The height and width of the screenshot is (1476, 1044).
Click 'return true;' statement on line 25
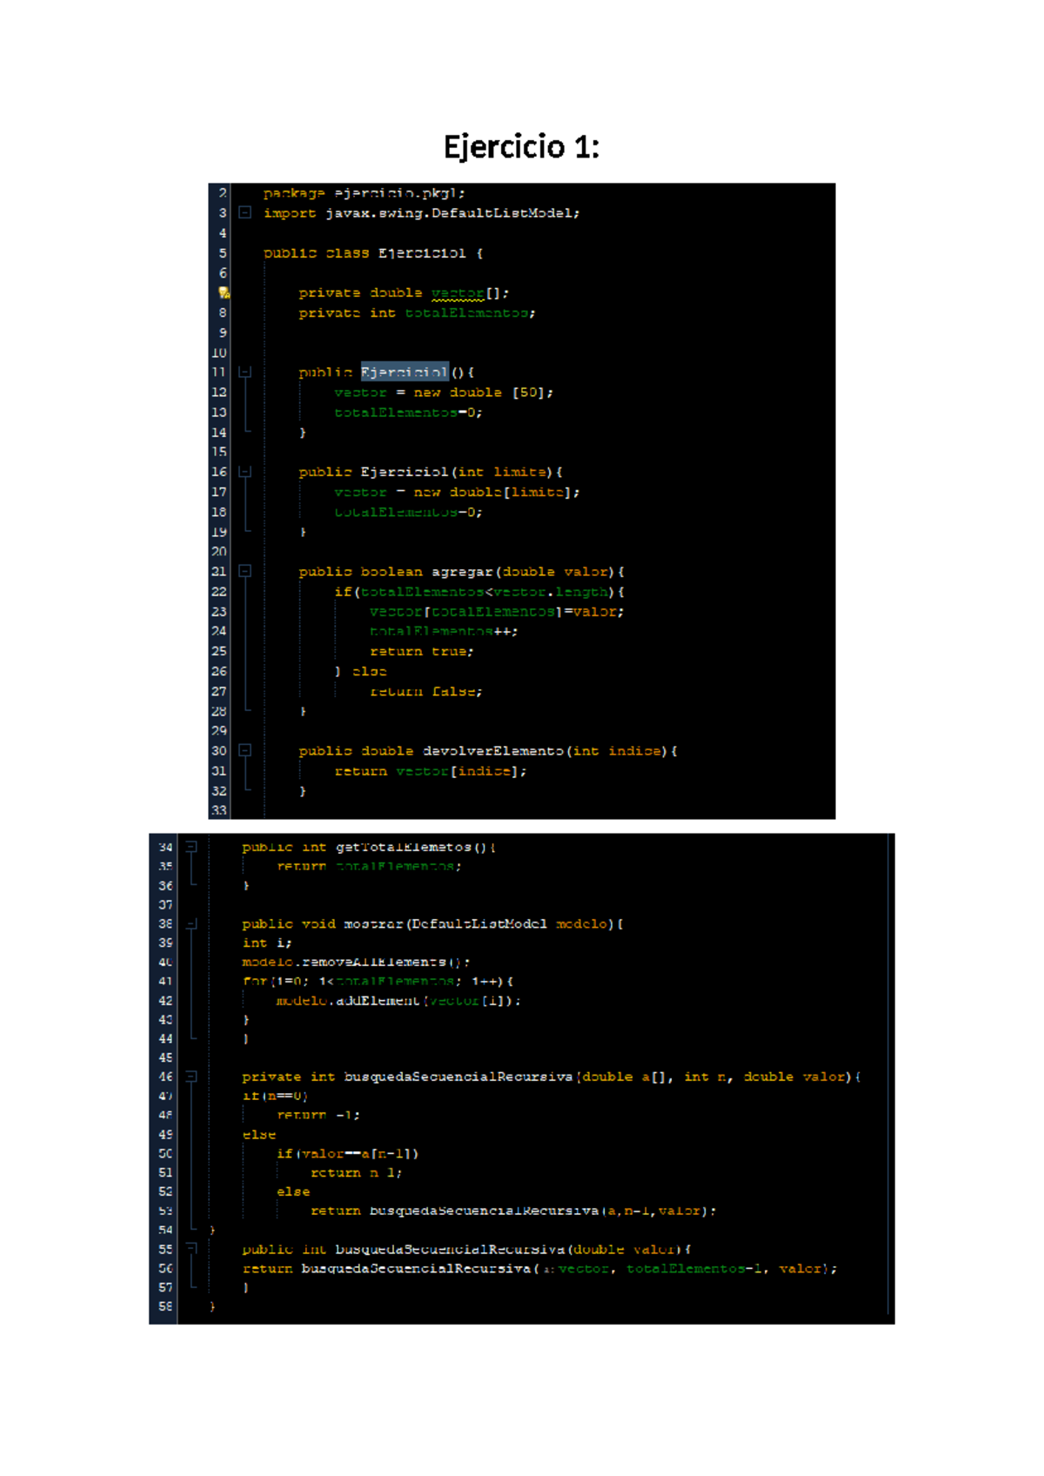point(421,652)
